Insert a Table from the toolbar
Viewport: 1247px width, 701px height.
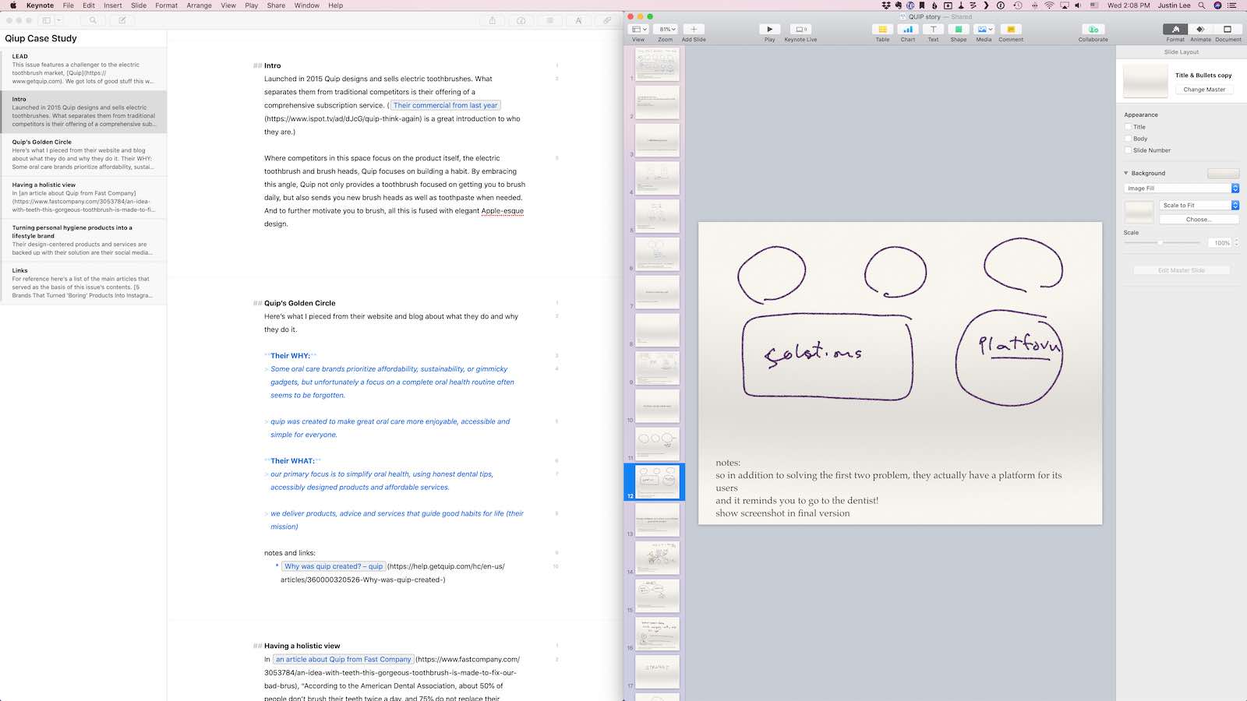pos(882,30)
